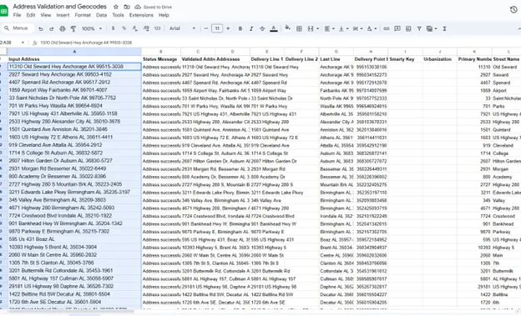Click the formula bar content
Image resolution: width=521 pixels, height=316 pixels.
coord(86,43)
